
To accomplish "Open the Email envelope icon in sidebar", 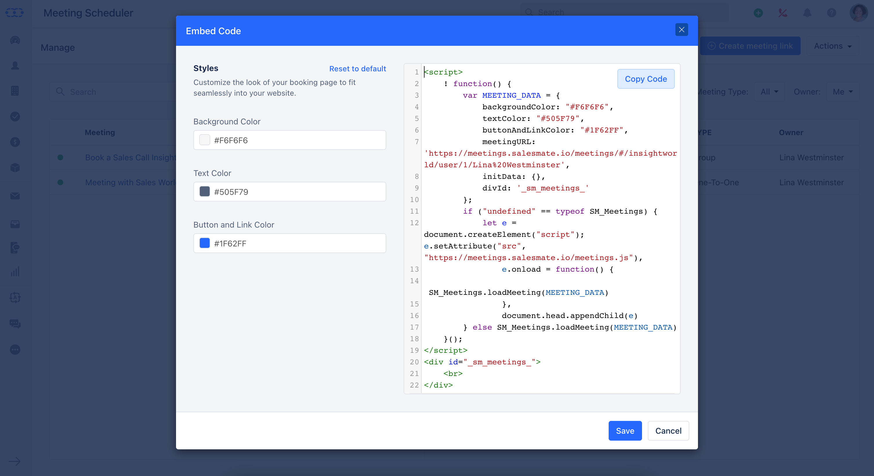I will [15, 196].
